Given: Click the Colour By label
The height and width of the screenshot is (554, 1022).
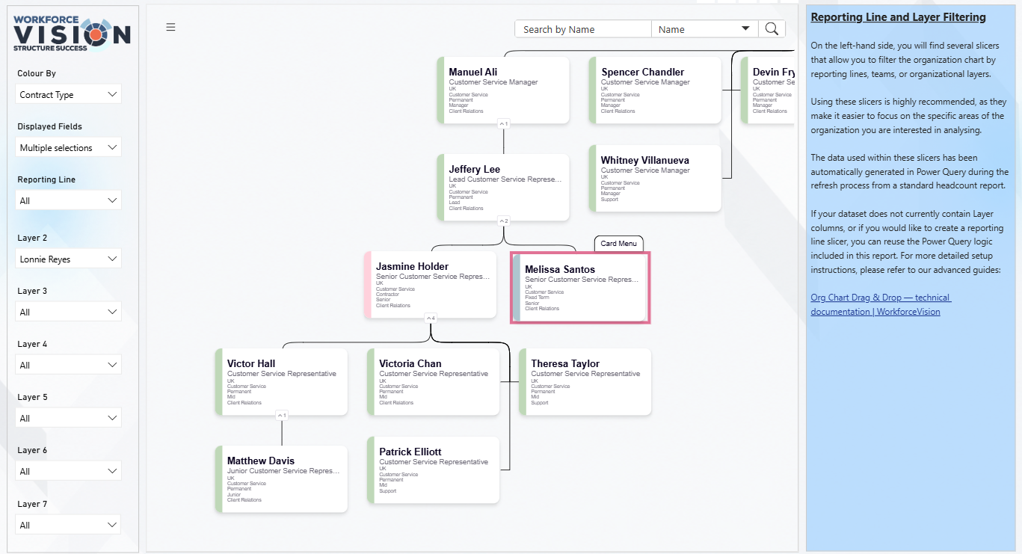Looking at the screenshot, I should pyautogui.click(x=37, y=73).
